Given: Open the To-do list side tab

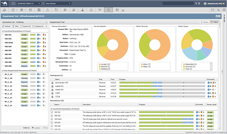Looking at the screenshot, I should 225,18.
